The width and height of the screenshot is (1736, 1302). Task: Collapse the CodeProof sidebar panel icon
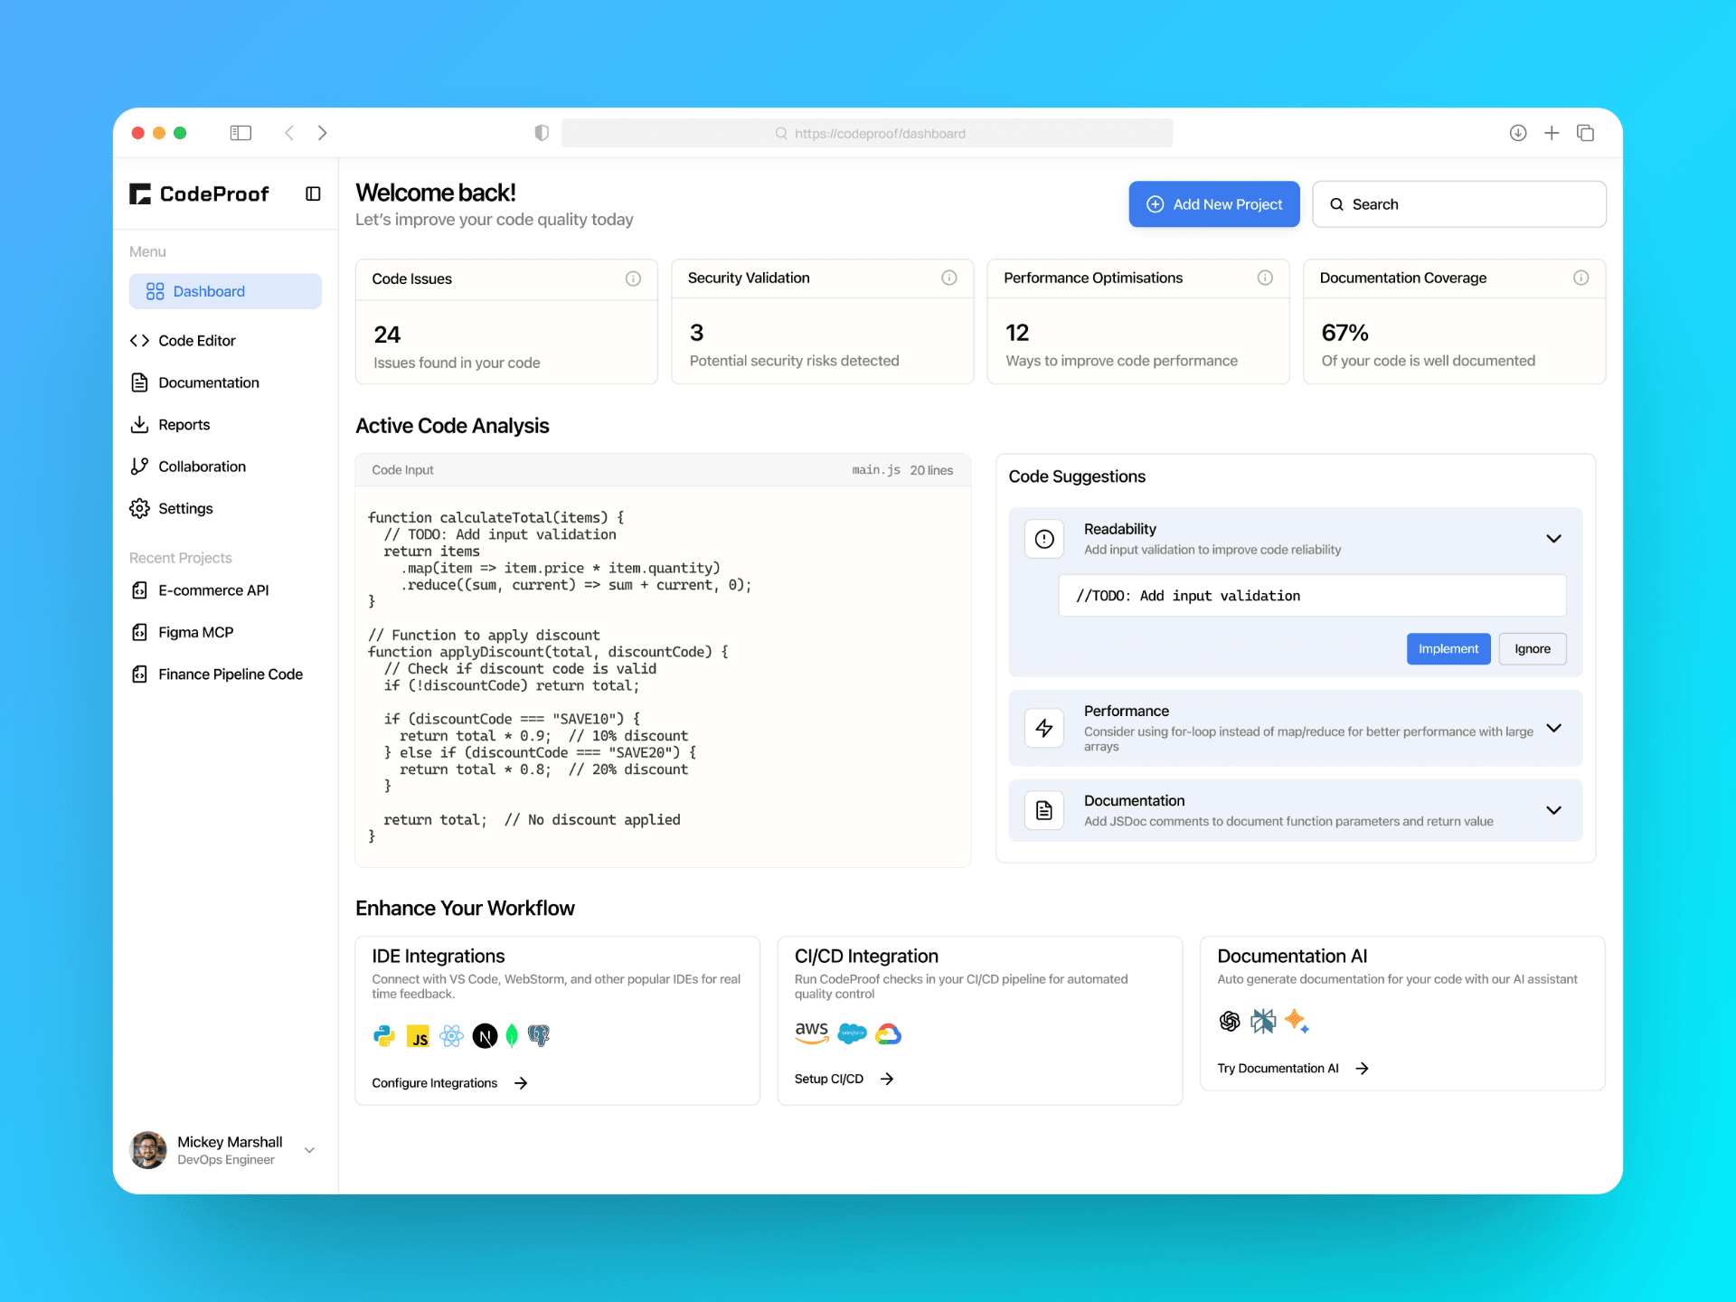click(x=313, y=193)
